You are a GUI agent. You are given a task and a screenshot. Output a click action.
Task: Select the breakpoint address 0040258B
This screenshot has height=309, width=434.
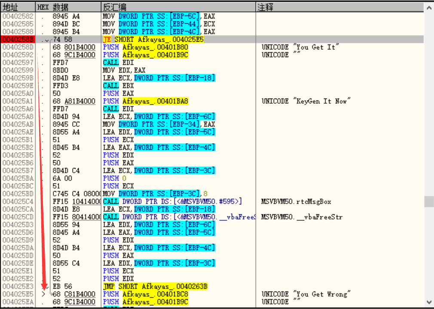[x=18, y=39]
